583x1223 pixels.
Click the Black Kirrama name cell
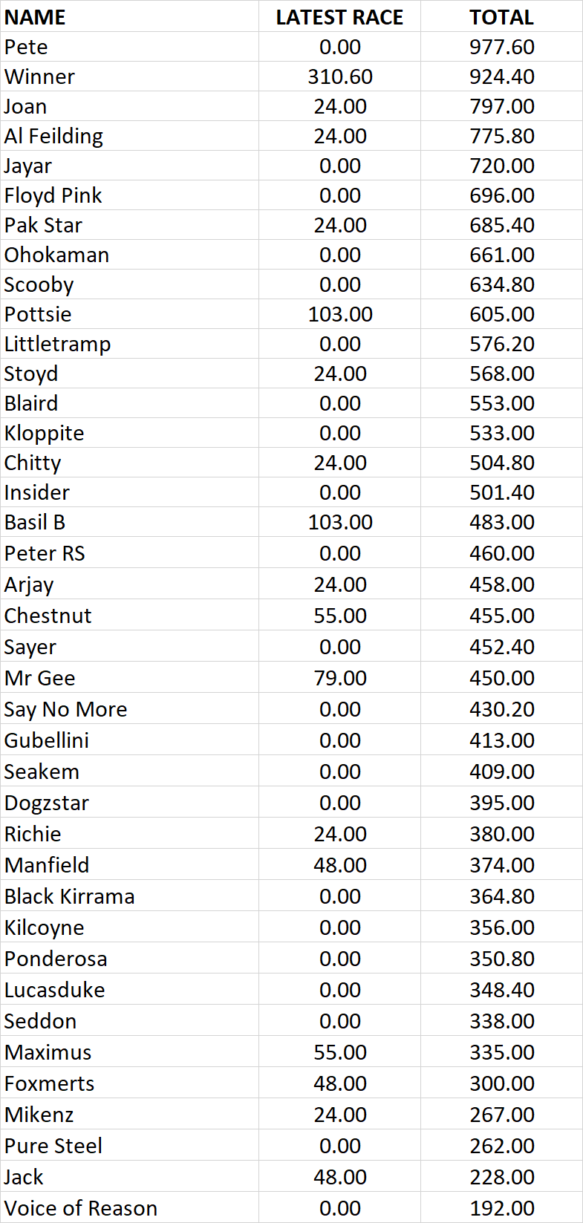pos(129,896)
